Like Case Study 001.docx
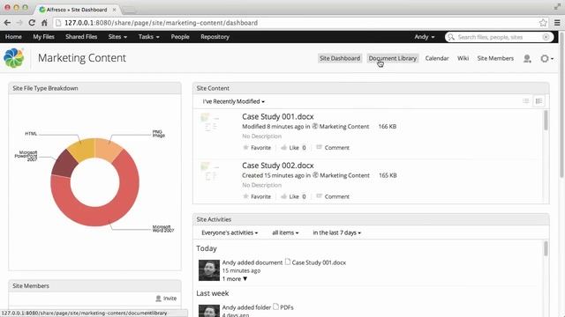The height and width of the screenshot is (317, 565). (293, 147)
